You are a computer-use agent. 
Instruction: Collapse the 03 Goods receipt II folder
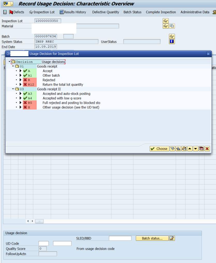[13, 89]
